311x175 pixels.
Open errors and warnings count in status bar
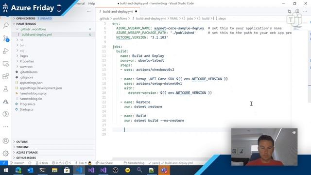point(61,163)
